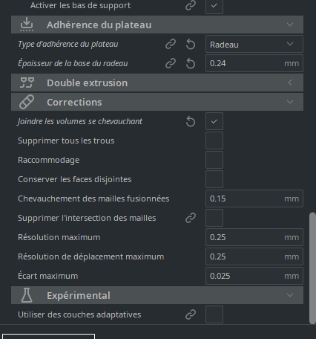Edit Résolution de déplacement maximum field
This screenshot has width=316, height=339.
click(254, 256)
